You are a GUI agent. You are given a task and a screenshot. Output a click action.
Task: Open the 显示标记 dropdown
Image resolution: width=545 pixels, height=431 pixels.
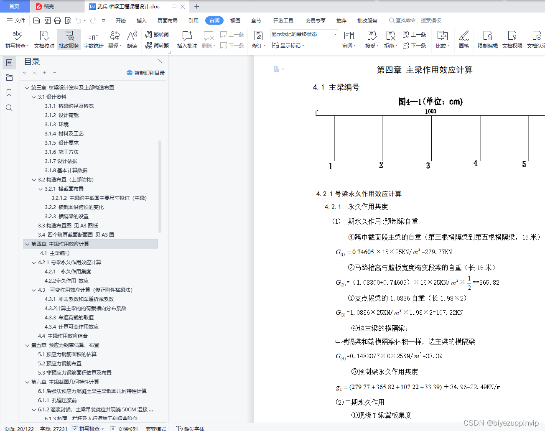(288, 45)
